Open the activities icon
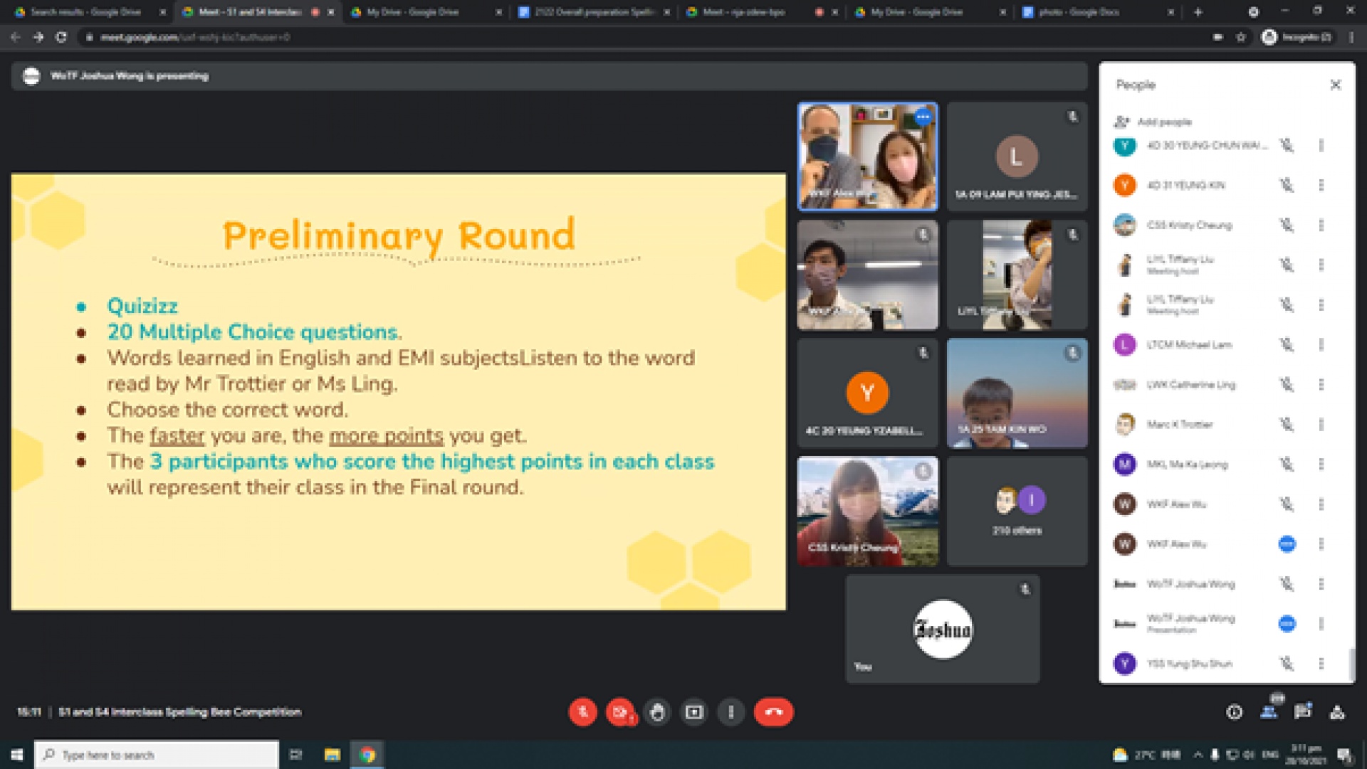The image size is (1367, 769). tap(1337, 712)
